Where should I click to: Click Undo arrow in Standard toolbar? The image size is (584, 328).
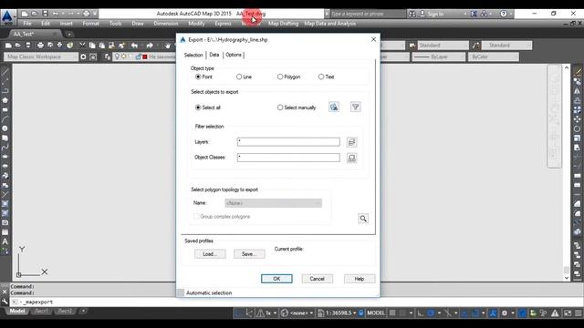[x=134, y=46]
